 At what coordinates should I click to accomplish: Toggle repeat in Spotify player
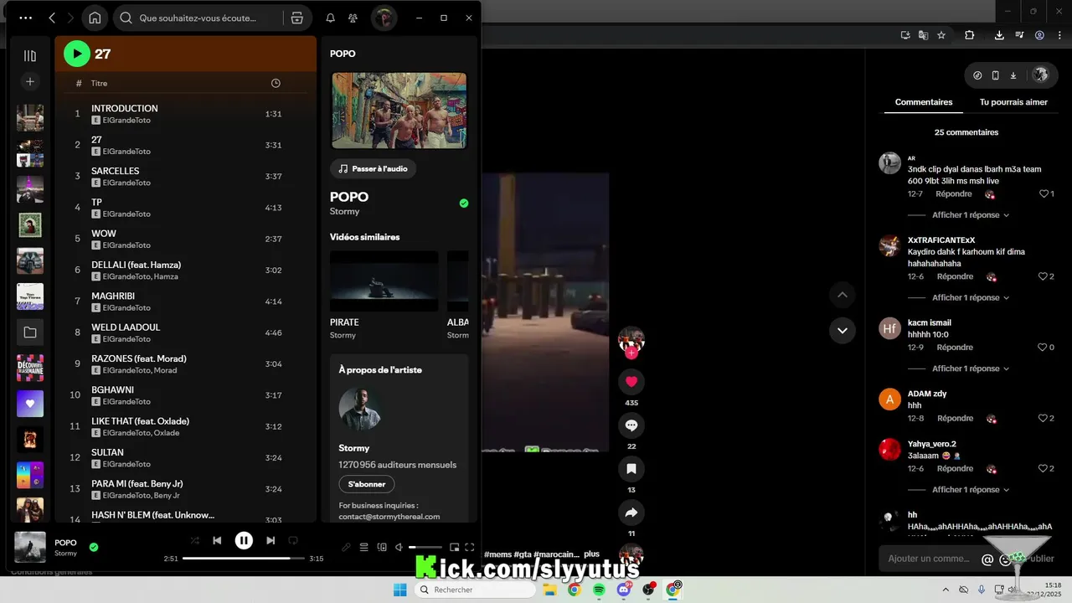[x=293, y=540]
